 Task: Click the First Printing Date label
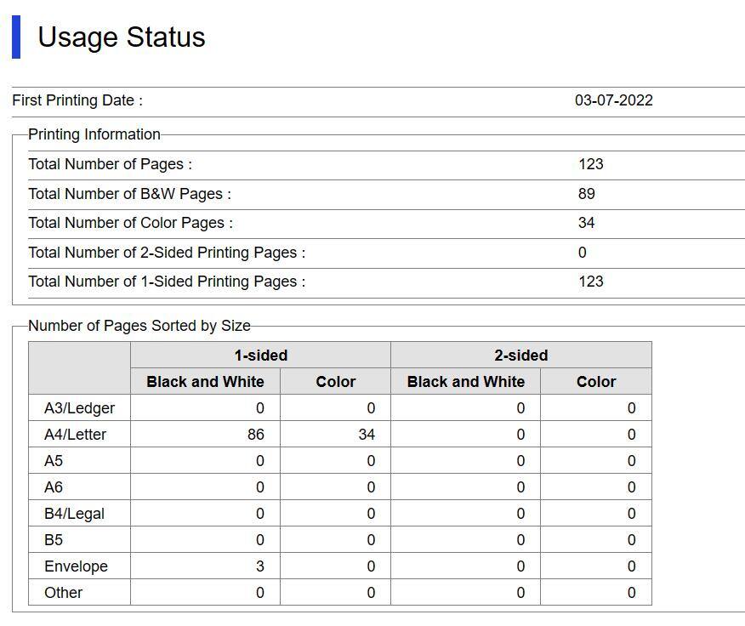coord(77,100)
